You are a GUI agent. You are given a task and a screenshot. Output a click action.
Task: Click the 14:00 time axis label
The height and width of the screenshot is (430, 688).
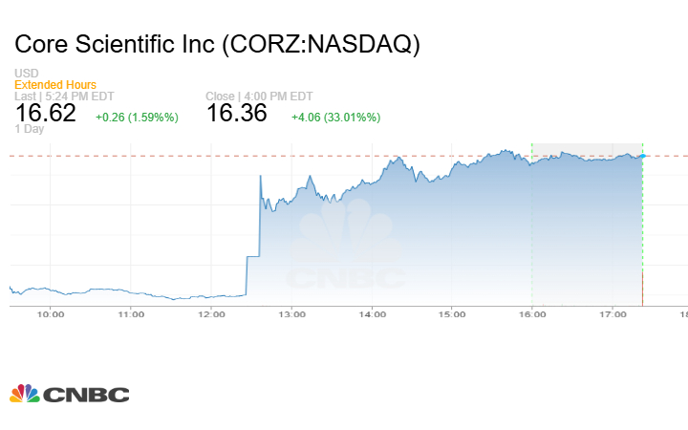372,313
